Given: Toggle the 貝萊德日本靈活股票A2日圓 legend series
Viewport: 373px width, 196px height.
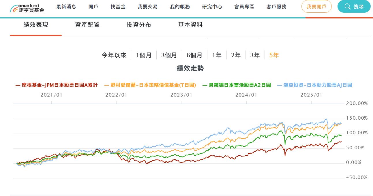Looking at the screenshot, I should click(237, 85).
